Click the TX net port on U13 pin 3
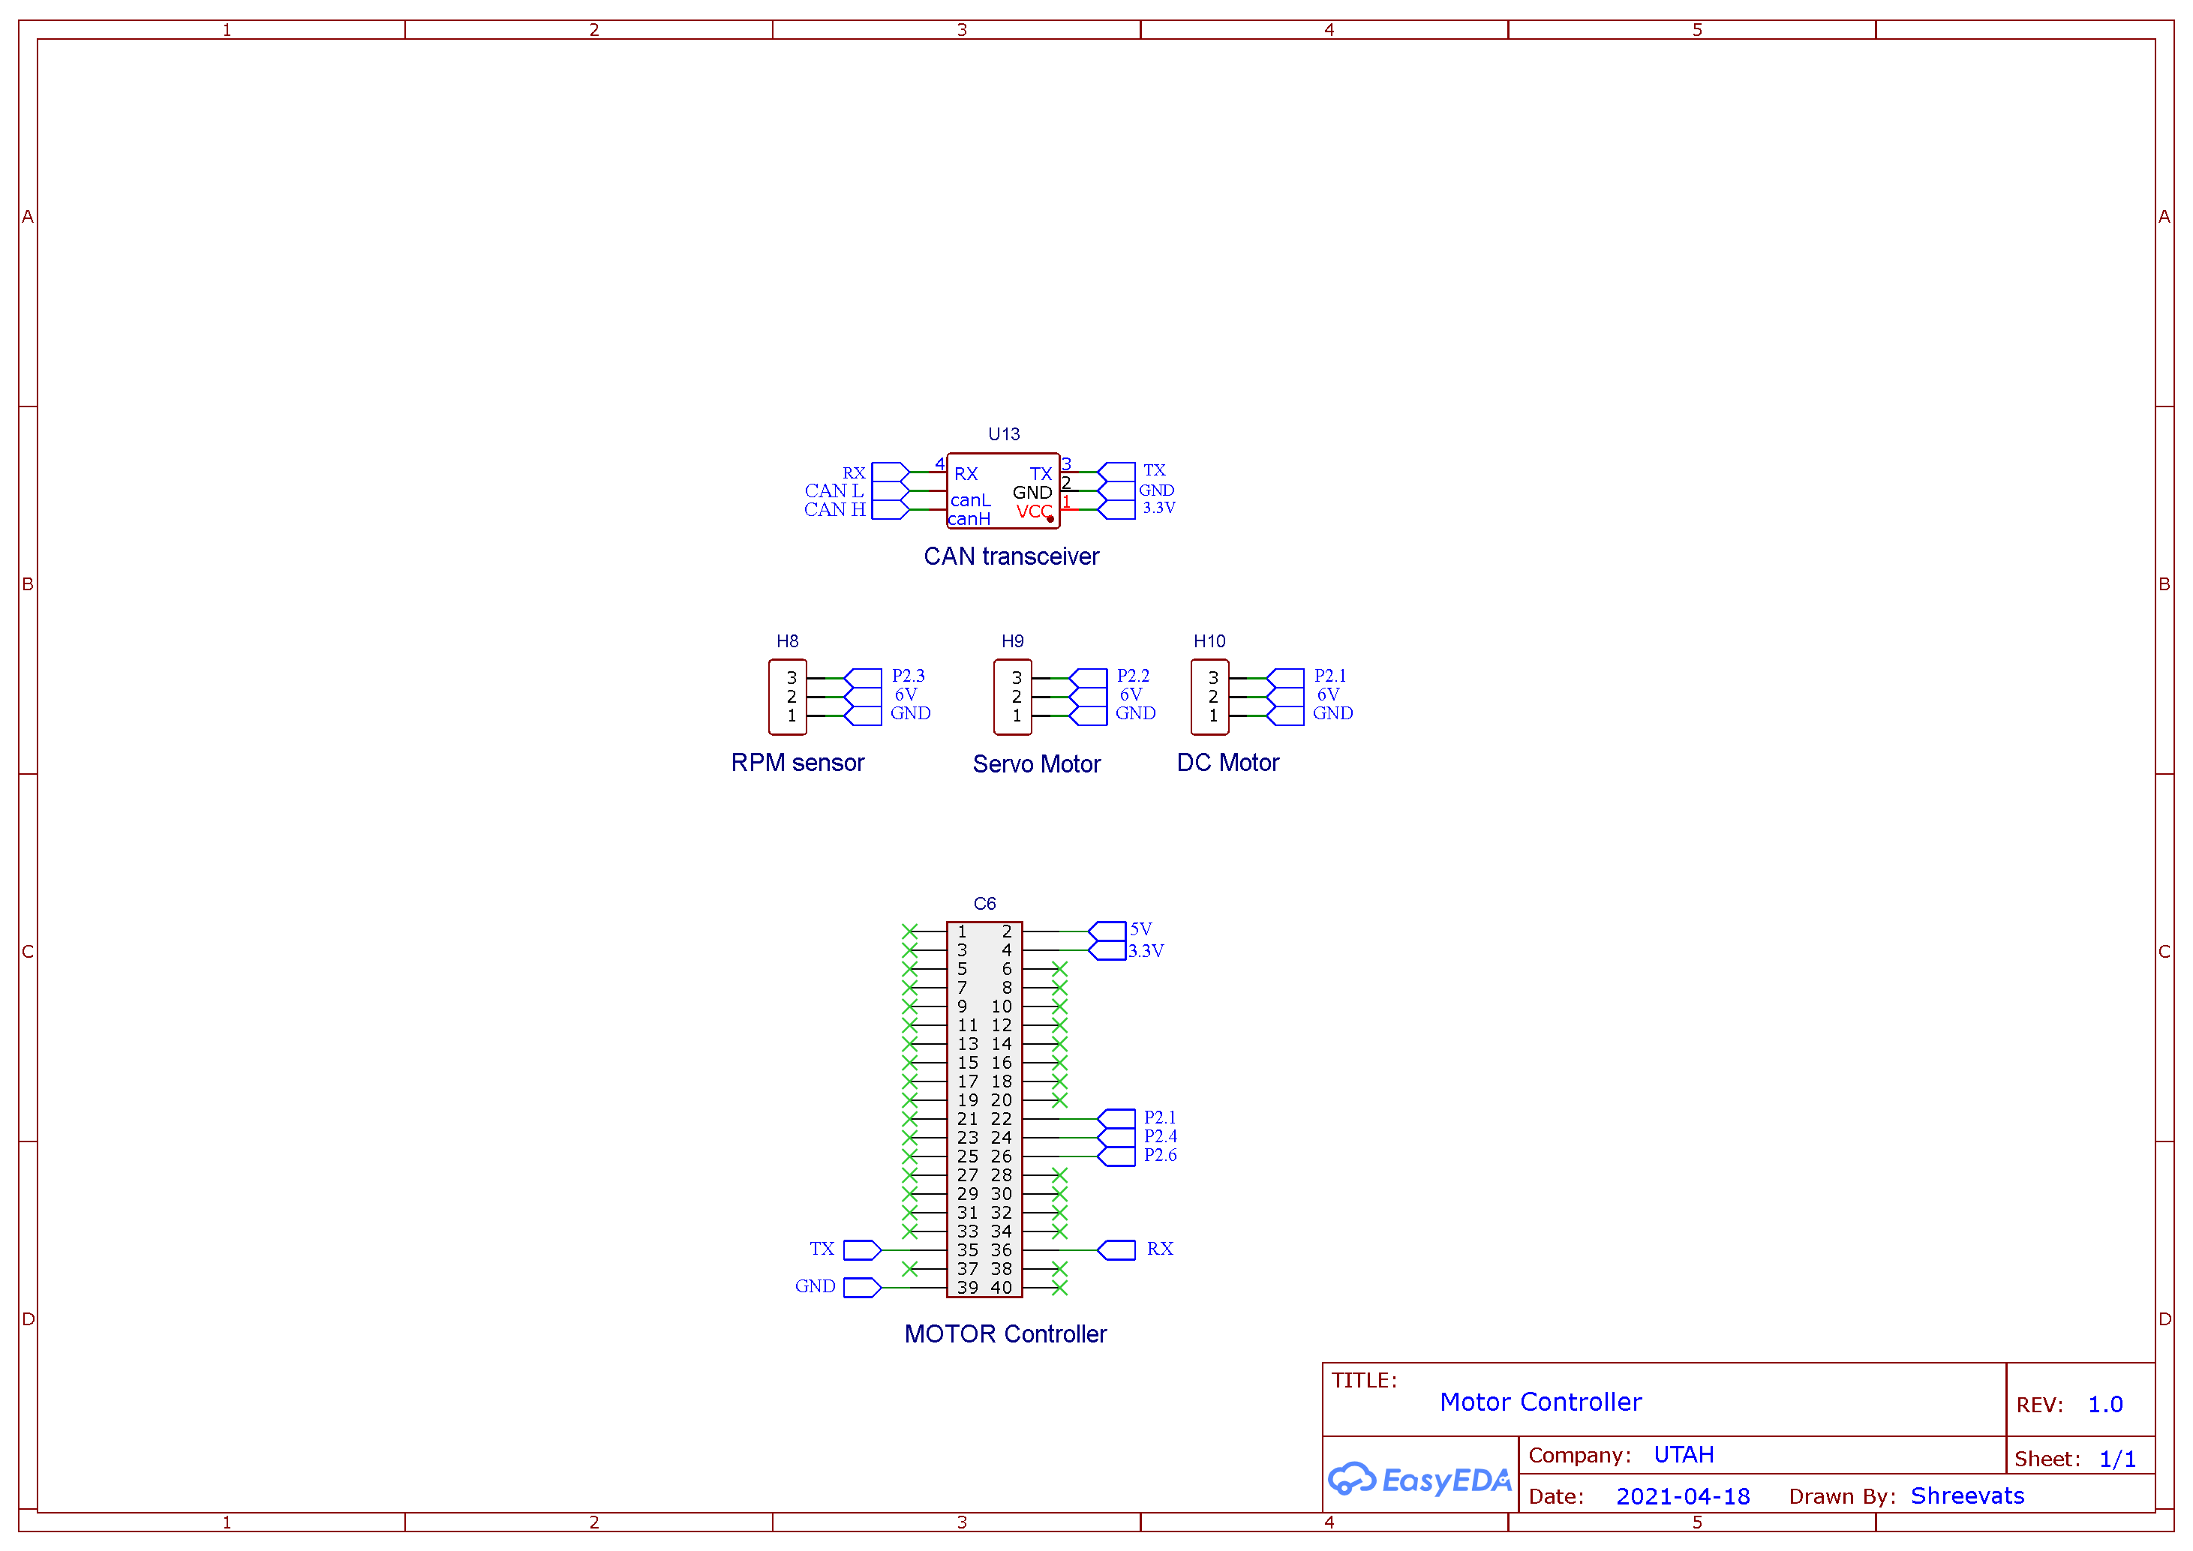 click(x=1116, y=472)
